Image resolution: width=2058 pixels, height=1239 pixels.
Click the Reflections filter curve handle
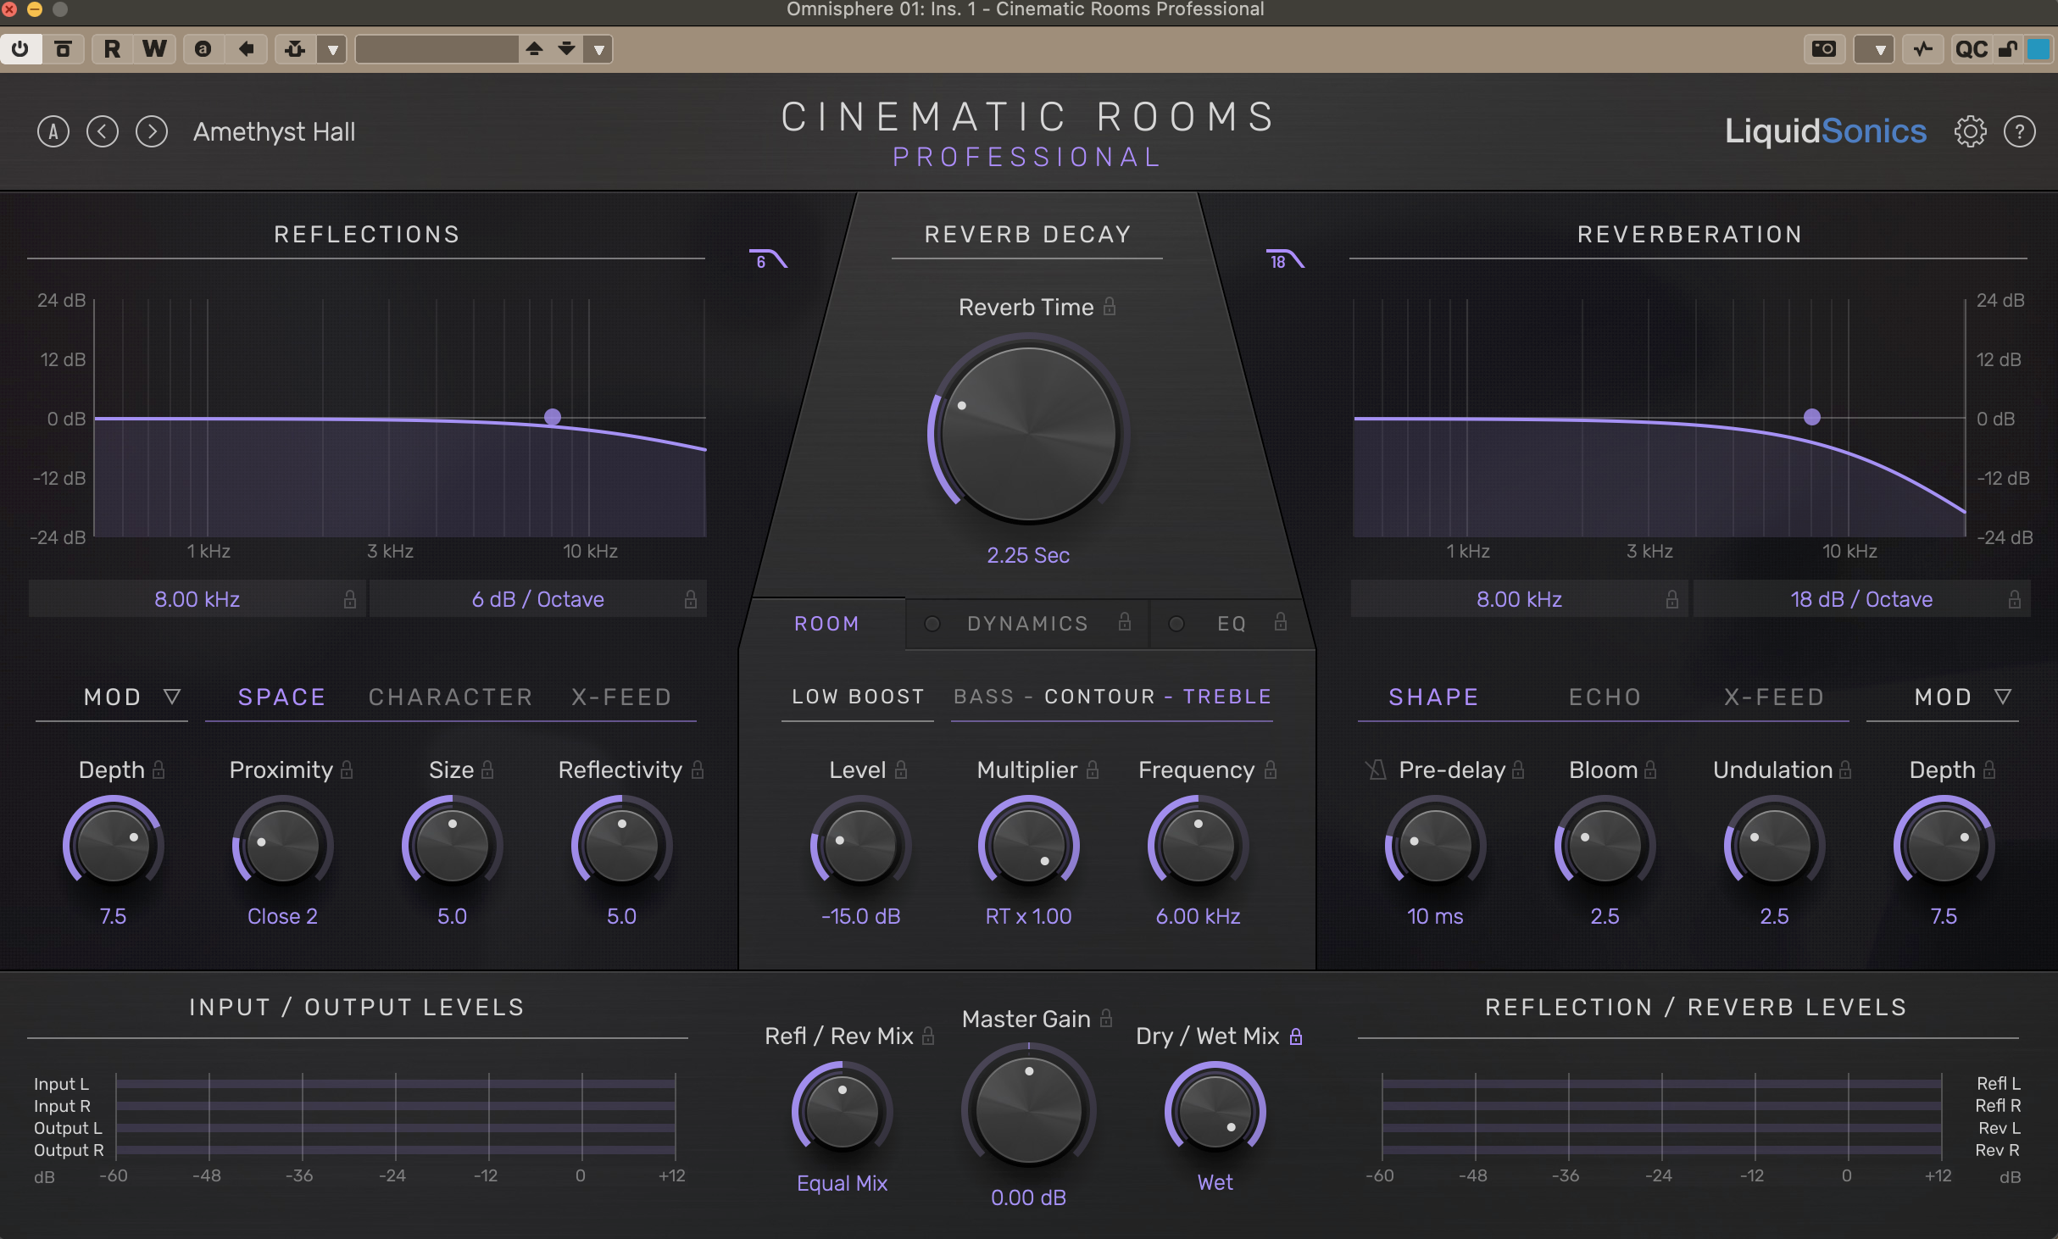[x=553, y=417]
